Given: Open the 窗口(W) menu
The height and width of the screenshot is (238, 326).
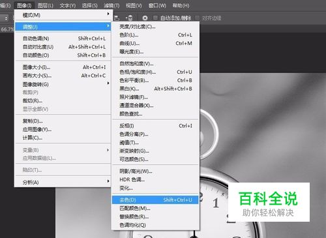Looking at the screenshot, I should (157, 5).
